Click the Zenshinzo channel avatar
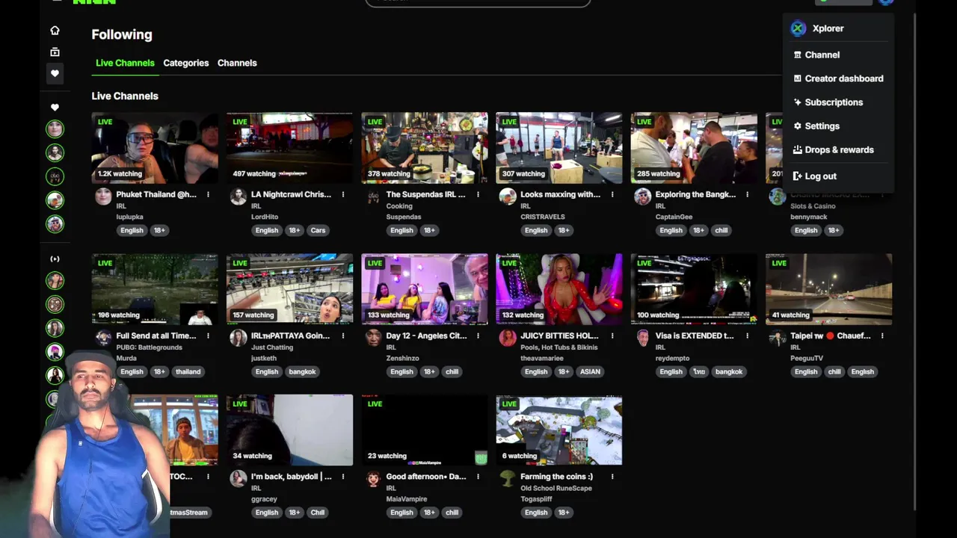 coord(373,338)
